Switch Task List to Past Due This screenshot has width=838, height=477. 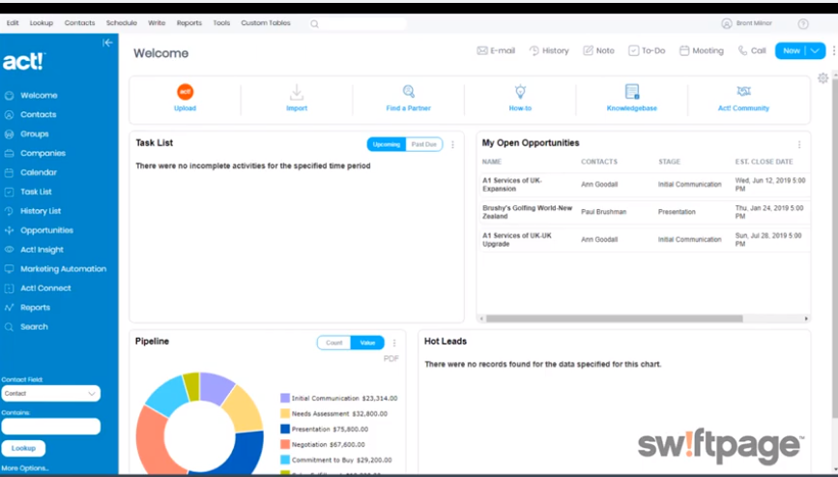click(423, 144)
